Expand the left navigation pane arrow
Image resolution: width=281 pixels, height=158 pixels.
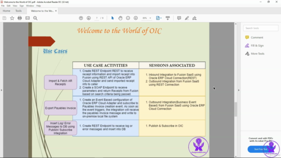1,90
